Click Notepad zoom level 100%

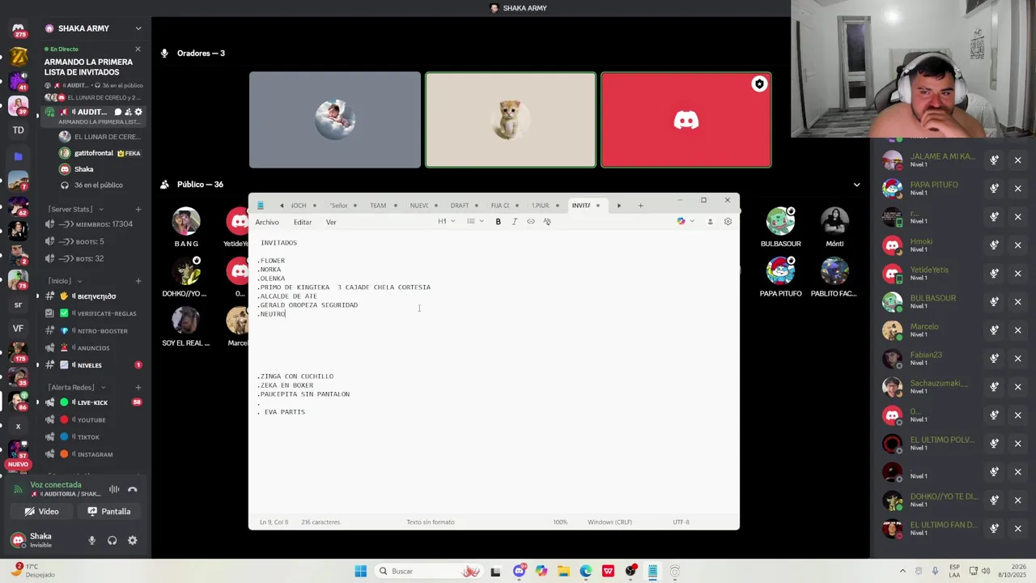560,522
